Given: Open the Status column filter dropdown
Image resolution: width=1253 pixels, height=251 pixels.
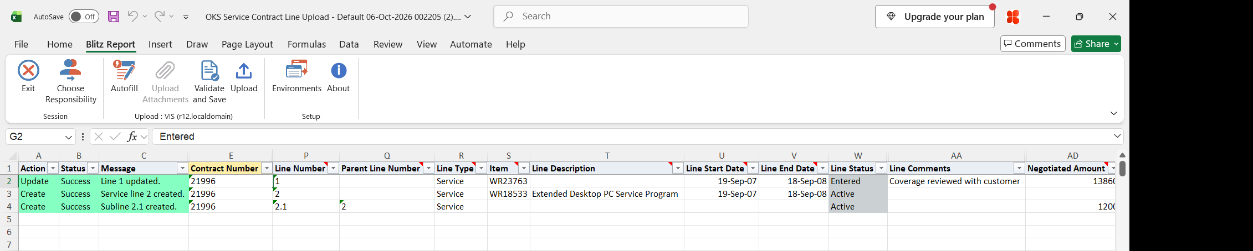Looking at the screenshot, I should 93,168.
